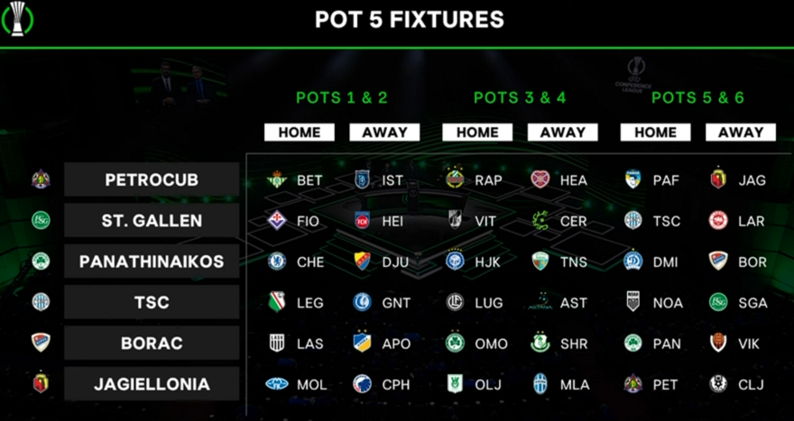Select the Pots 1 & 2 heading
The image size is (794, 421).
[342, 97]
